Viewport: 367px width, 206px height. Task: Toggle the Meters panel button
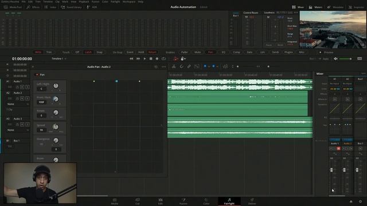tap(315, 7)
